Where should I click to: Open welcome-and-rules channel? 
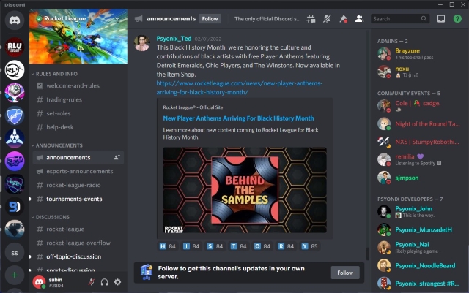point(78,85)
